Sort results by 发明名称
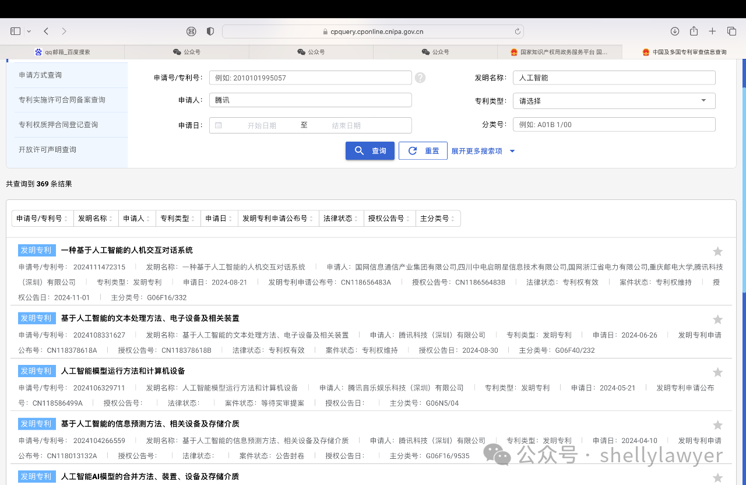This screenshot has width=746, height=485. (x=96, y=219)
